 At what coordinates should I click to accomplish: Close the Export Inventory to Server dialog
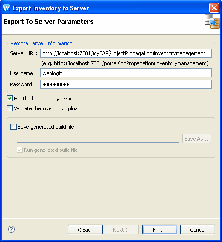pyautogui.click(x=214, y=8)
